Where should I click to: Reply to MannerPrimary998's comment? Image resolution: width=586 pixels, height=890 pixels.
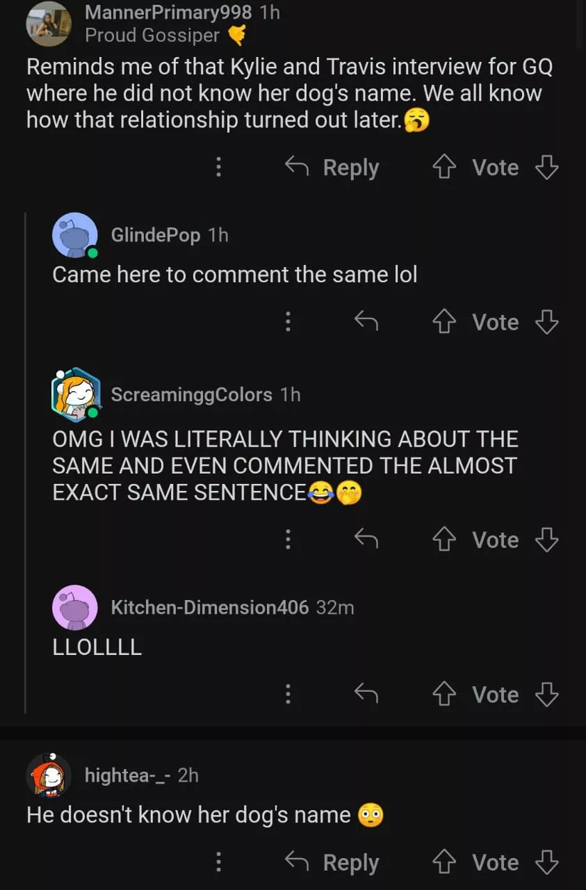332,168
